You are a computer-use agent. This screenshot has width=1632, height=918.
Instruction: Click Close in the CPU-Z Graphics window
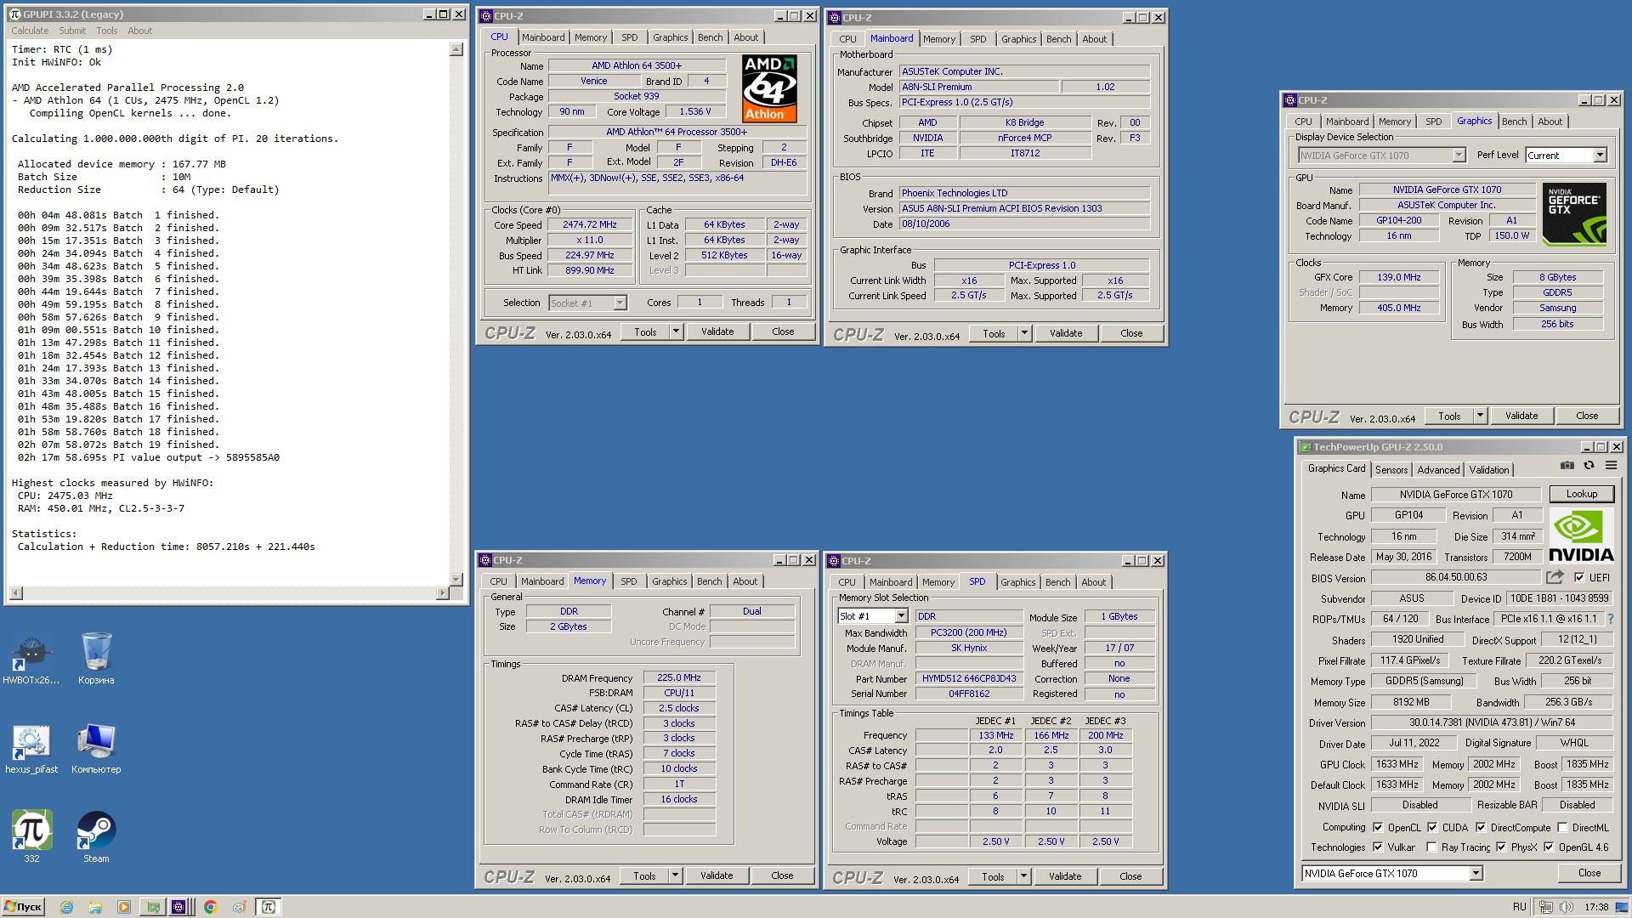pyautogui.click(x=1587, y=416)
